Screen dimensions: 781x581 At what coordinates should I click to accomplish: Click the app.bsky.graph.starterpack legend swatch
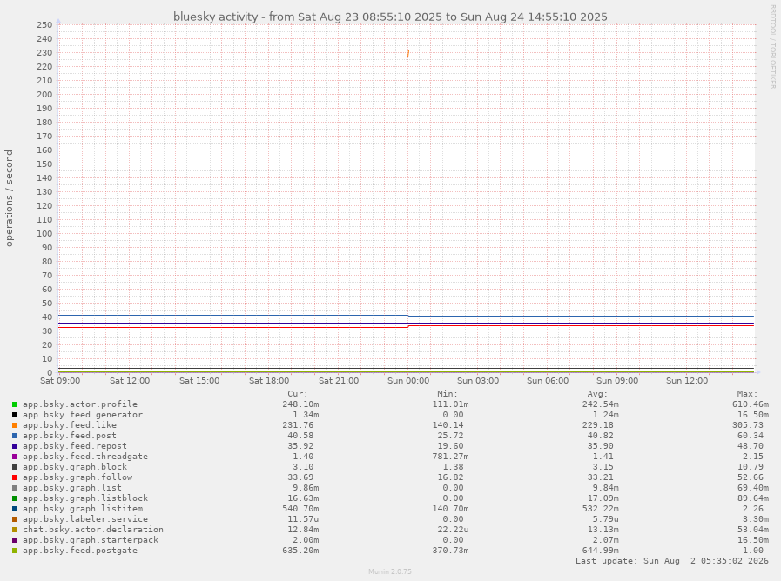(x=15, y=540)
